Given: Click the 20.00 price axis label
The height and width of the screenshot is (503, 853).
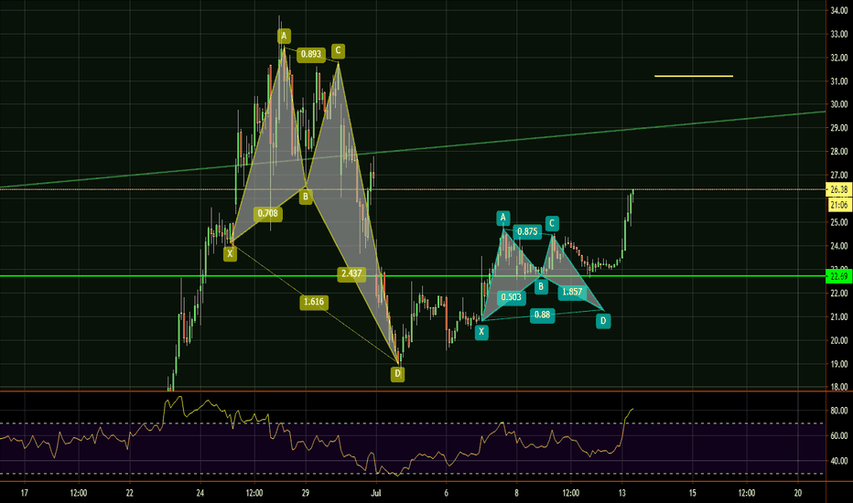Looking at the screenshot, I should (839, 341).
